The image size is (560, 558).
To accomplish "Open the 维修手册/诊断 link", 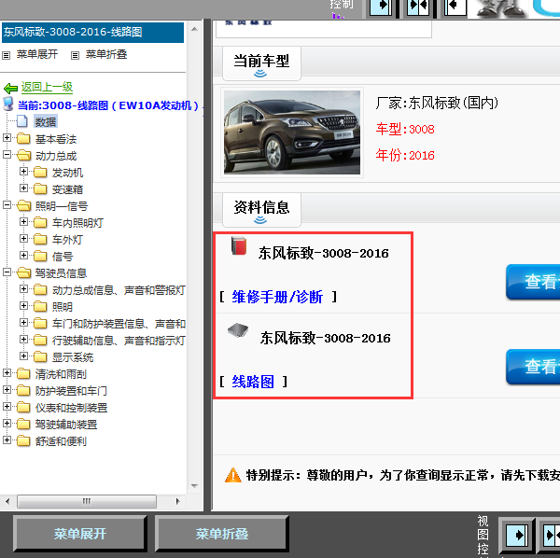I will (277, 297).
